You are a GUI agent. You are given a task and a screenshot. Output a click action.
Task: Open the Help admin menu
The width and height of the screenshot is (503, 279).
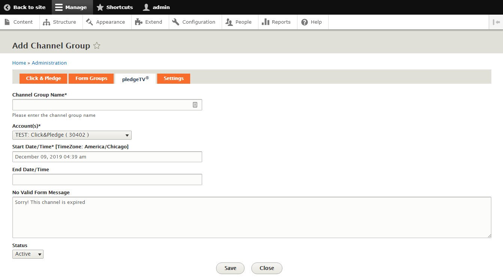(313, 22)
